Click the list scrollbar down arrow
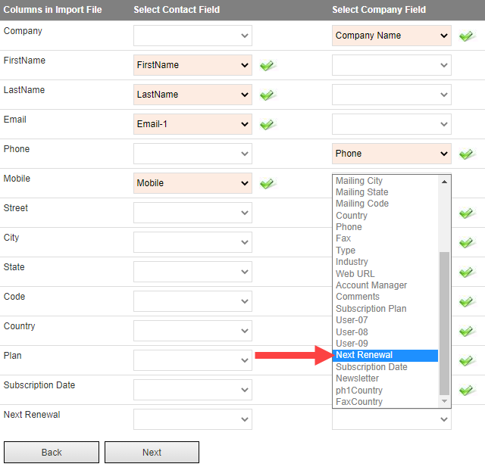This screenshot has height=467, width=485. (x=445, y=401)
